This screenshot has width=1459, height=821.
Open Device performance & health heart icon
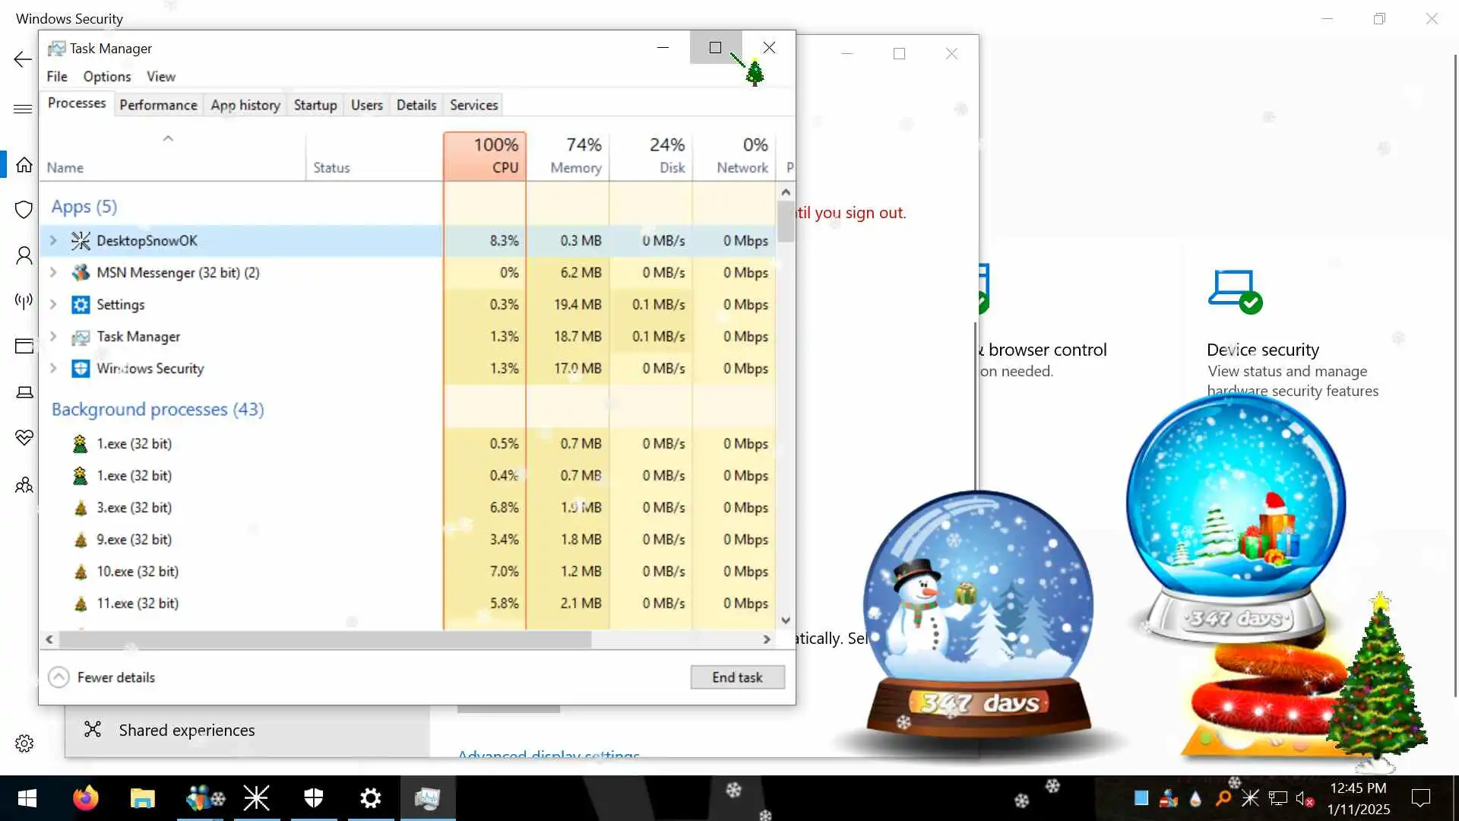pos(24,437)
